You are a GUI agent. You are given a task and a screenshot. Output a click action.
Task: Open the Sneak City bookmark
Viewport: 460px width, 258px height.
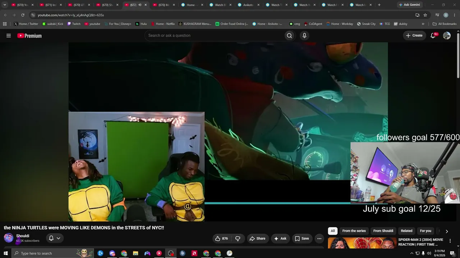[366, 24]
